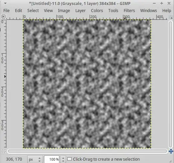Screen dimensions: 174x163
Task: Click the vertical scrollbar
Action: point(171,84)
